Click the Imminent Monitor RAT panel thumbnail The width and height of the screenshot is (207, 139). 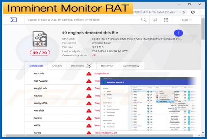[x=149, y=104]
